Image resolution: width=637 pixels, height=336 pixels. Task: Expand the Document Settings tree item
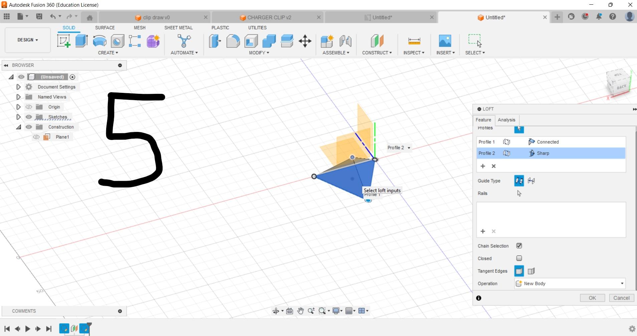(18, 87)
